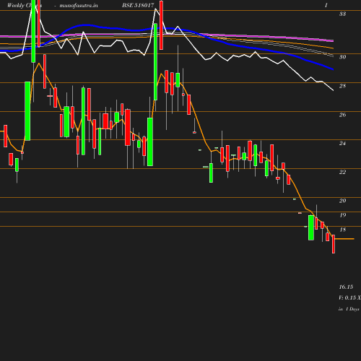Viewport: 361px width, 361px height.
Task: Click the price axis label 24
Action: click(342, 143)
